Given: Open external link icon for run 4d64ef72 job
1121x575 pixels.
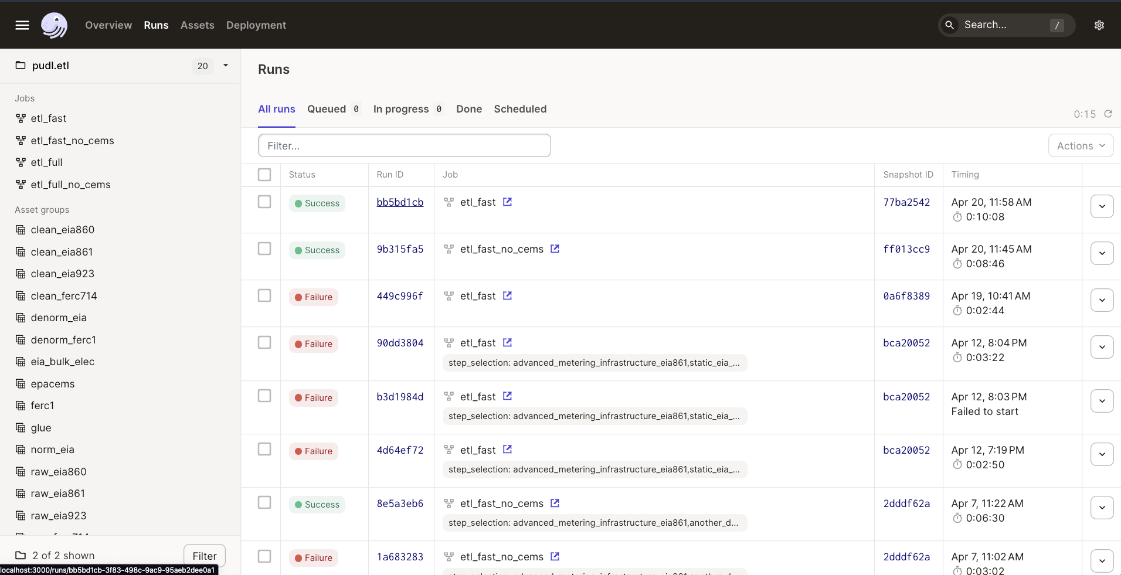Looking at the screenshot, I should click(x=508, y=450).
